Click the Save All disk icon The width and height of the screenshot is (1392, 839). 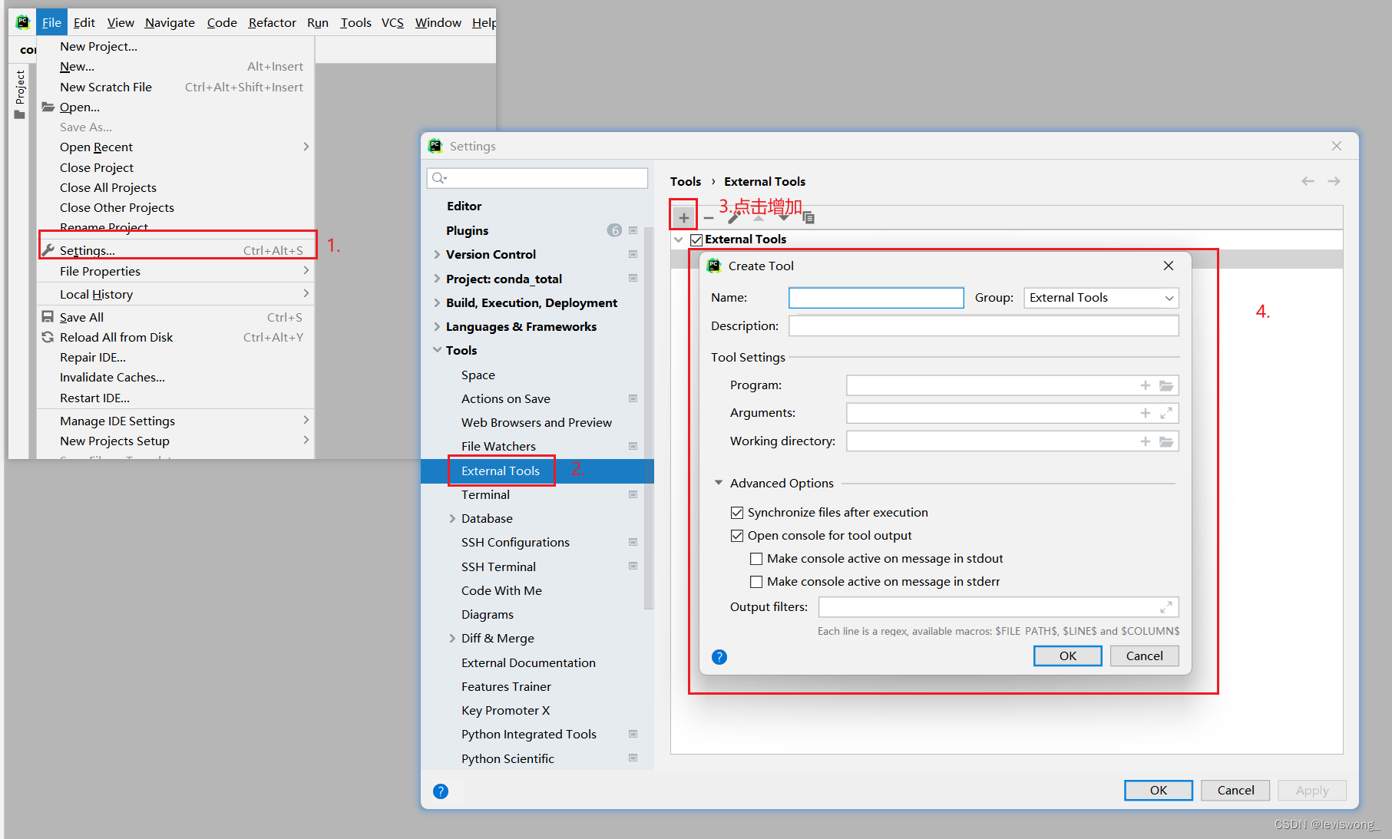coord(48,317)
